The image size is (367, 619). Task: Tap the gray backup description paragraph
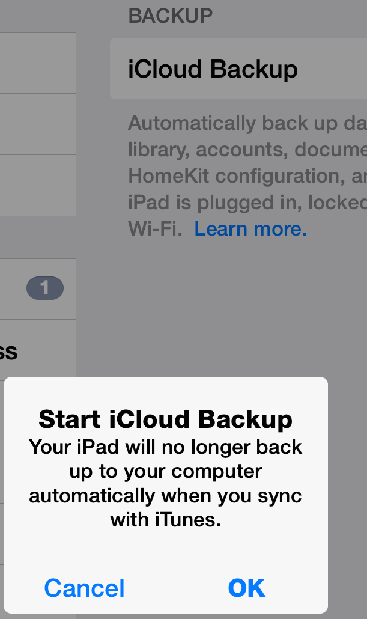240,175
